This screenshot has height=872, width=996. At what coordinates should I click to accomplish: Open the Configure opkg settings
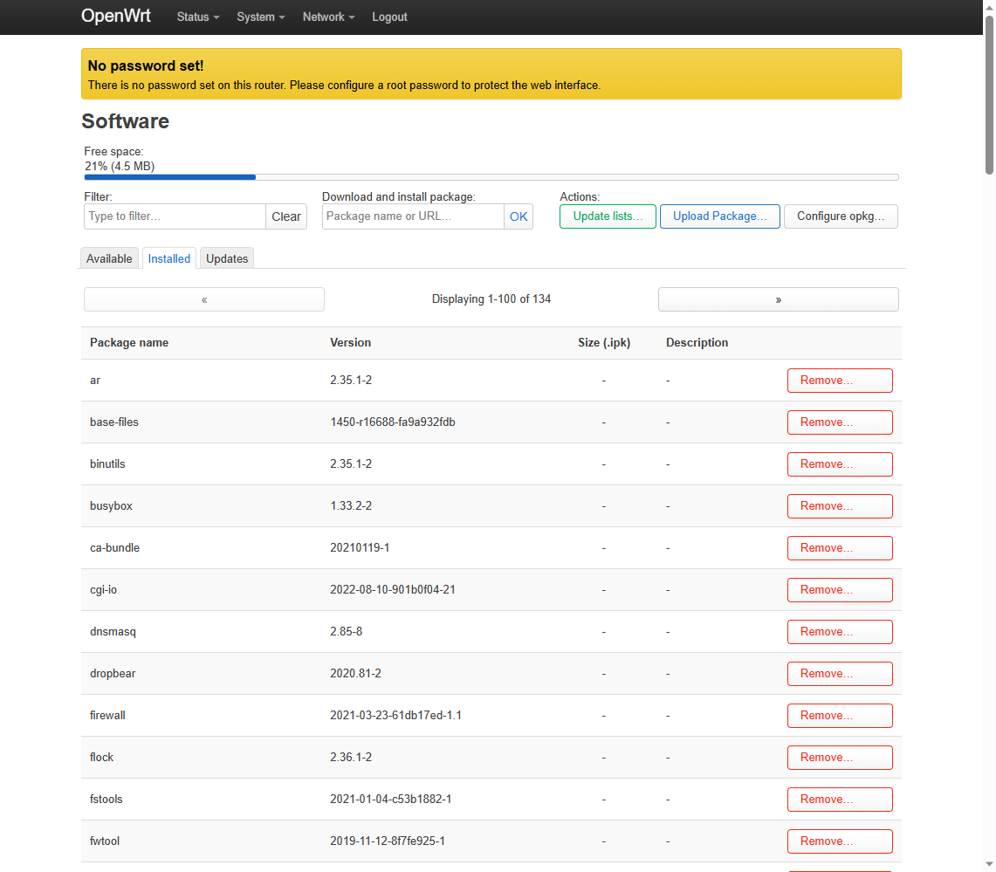[840, 216]
